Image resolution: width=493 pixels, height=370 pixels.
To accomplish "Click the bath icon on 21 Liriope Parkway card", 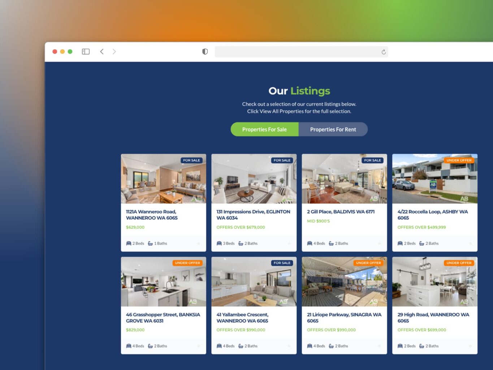I will click(331, 346).
